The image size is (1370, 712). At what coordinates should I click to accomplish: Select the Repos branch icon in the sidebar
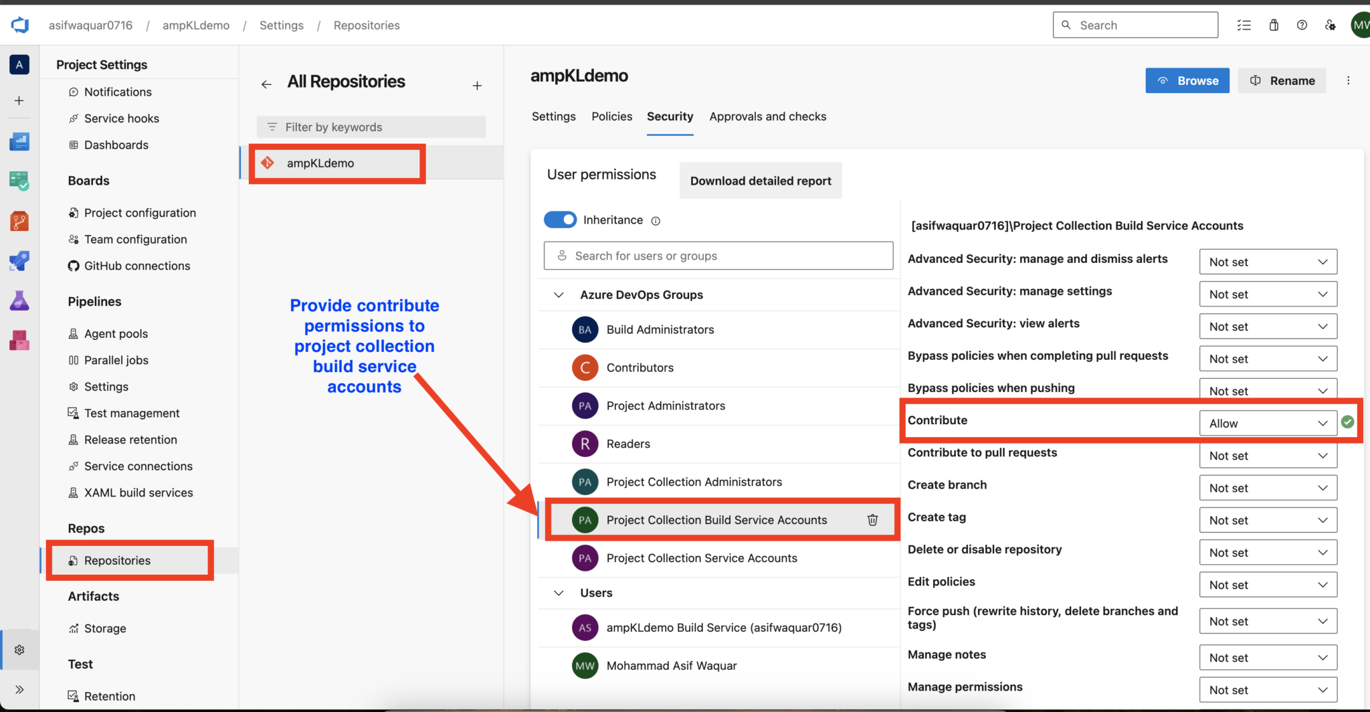[19, 221]
